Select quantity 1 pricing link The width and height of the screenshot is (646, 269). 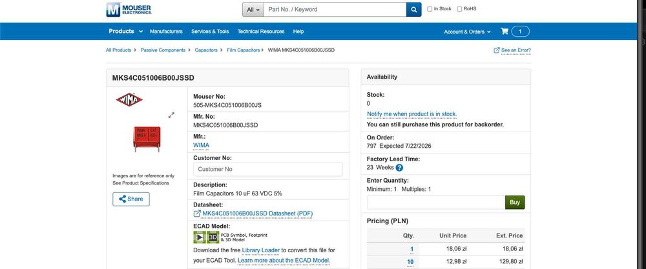coord(412,249)
